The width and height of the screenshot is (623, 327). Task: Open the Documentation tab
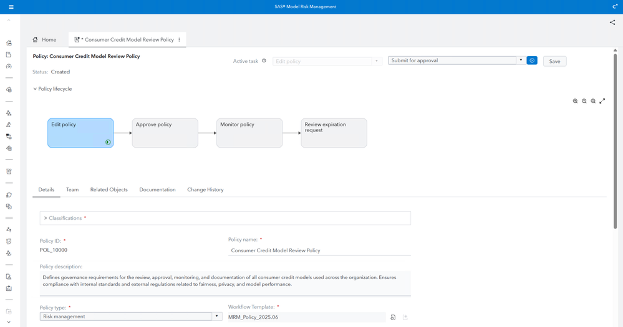point(157,190)
